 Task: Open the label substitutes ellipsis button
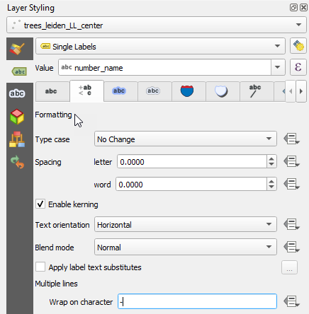[x=289, y=267]
